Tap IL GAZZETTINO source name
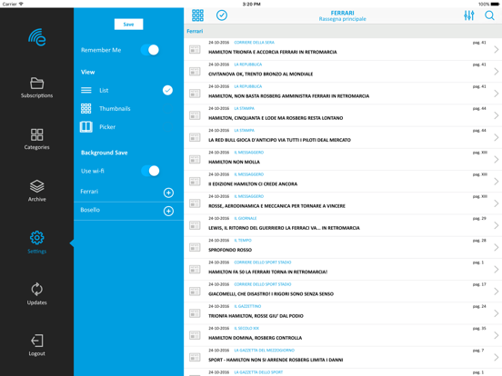 [x=247, y=306]
